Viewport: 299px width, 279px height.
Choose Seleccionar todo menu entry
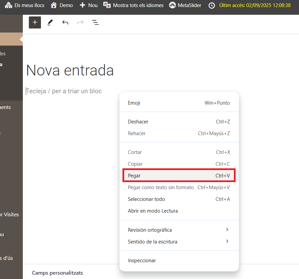[x=179, y=199]
